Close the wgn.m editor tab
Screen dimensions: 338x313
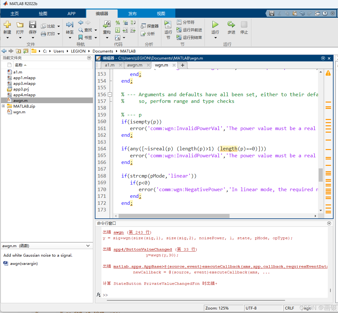174,65
